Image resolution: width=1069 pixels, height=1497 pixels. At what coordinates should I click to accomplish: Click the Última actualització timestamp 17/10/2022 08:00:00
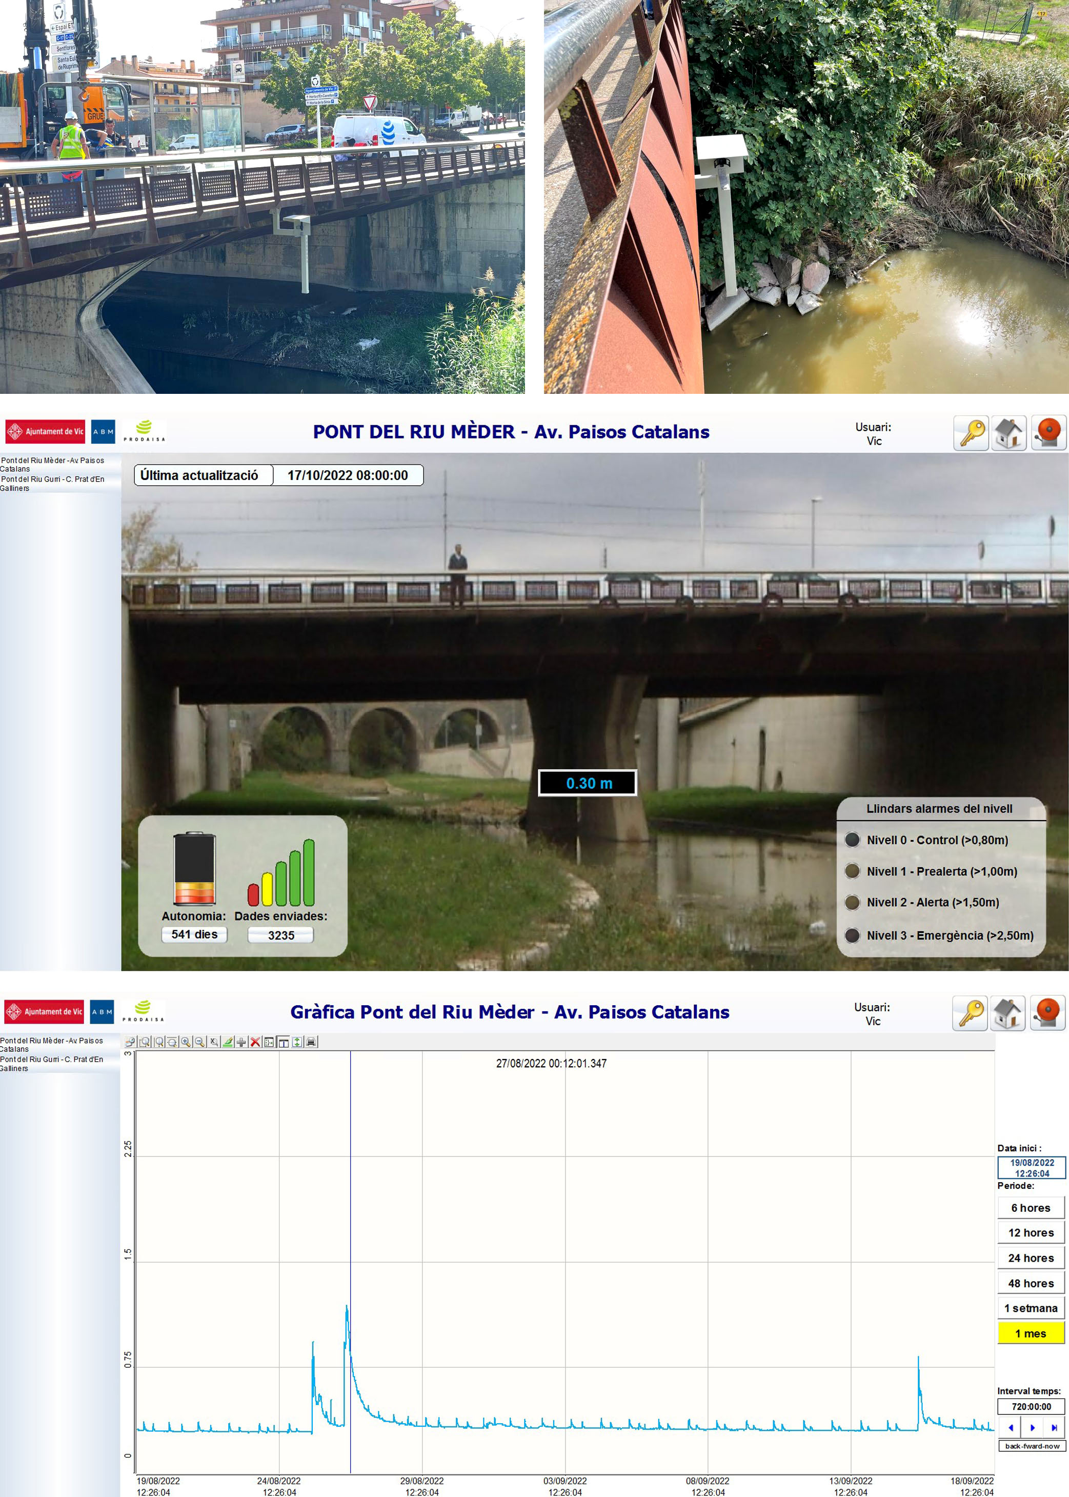348,475
